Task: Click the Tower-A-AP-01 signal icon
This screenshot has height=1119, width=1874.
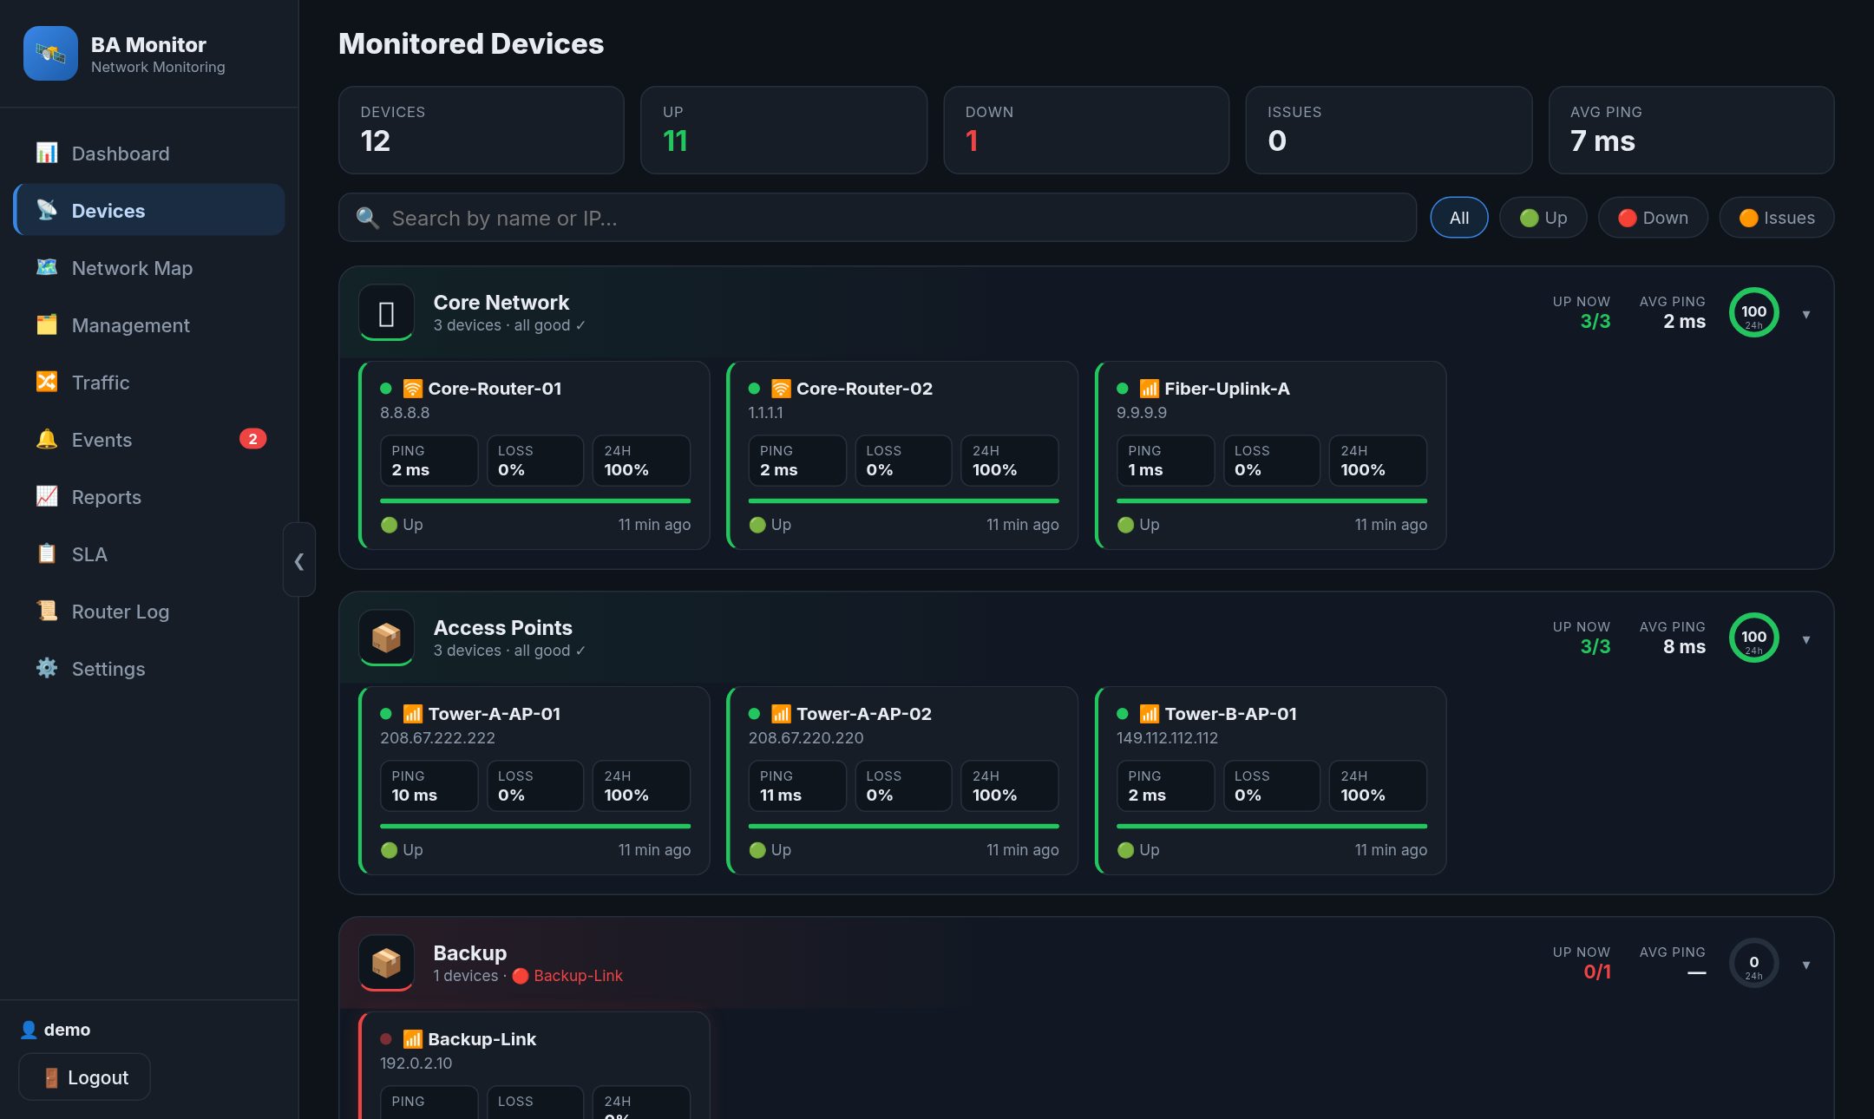Action: pyautogui.click(x=413, y=714)
